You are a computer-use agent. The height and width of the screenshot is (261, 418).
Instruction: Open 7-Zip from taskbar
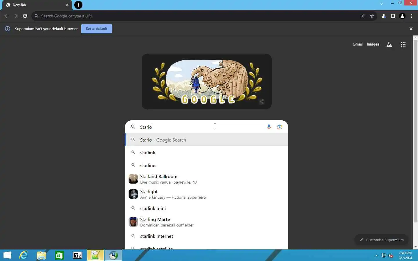click(78, 255)
